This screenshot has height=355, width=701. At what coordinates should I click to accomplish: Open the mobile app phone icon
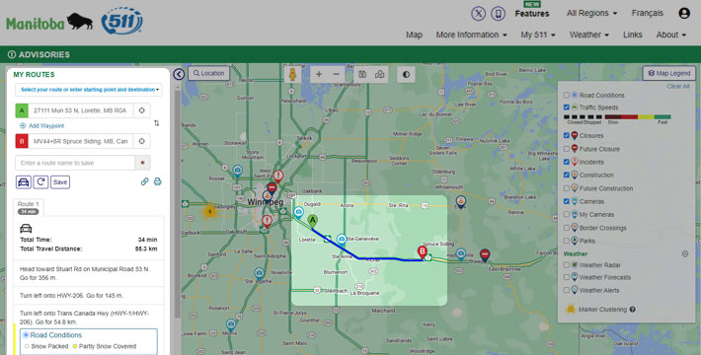point(498,14)
